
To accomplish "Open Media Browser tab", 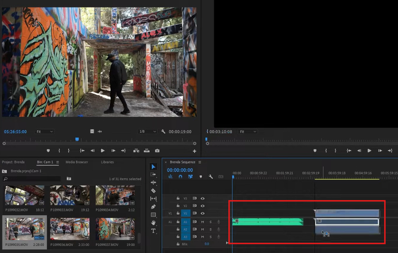I will [x=76, y=162].
